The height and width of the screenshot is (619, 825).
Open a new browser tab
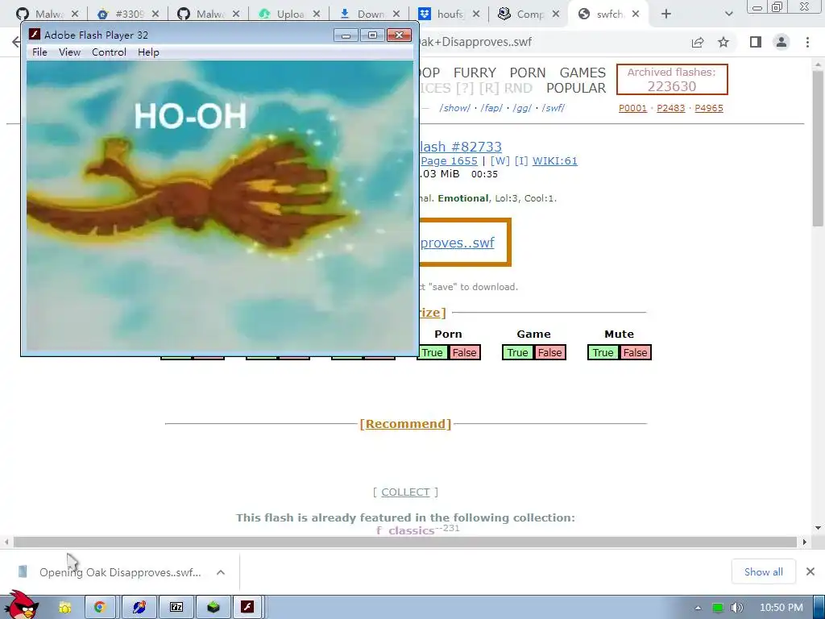pos(666,14)
